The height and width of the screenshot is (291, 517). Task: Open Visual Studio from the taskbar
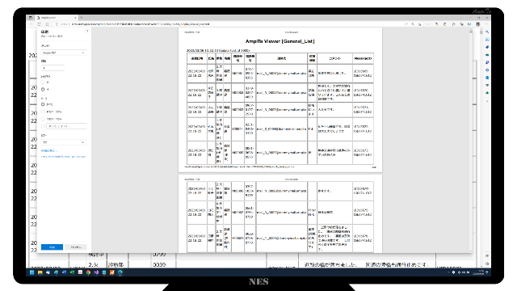[x=96, y=272]
